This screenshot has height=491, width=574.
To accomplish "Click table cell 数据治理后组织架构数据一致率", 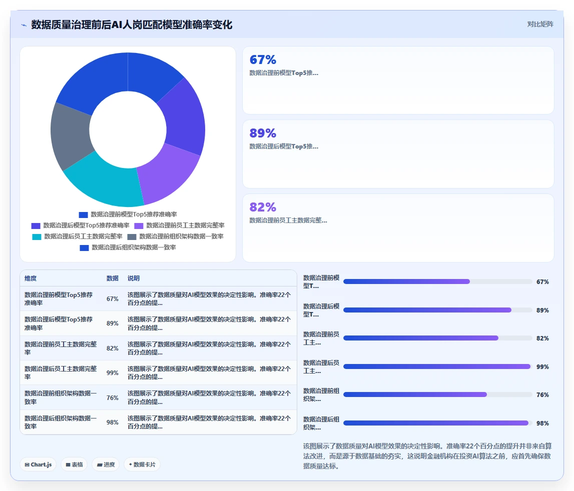I will pyautogui.click(x=61, y=422).
